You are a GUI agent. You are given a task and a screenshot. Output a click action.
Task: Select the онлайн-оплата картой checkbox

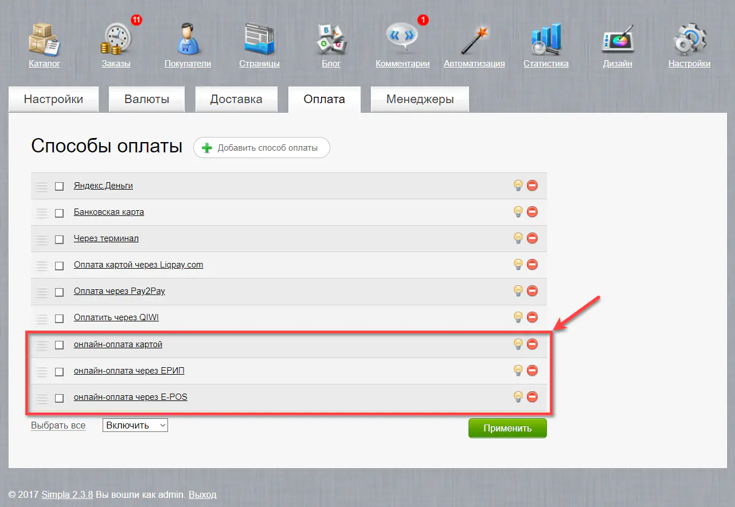59,345
